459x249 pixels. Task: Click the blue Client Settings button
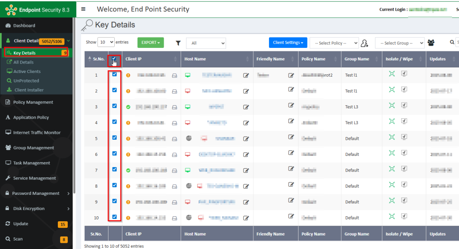[x=288, y=43]
